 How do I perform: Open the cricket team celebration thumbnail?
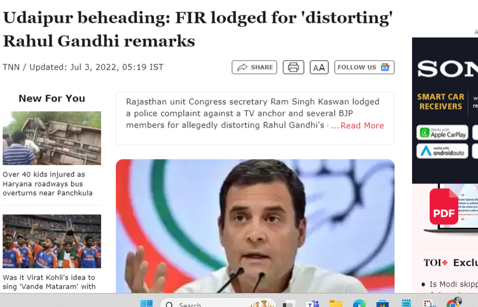[52, 241]
